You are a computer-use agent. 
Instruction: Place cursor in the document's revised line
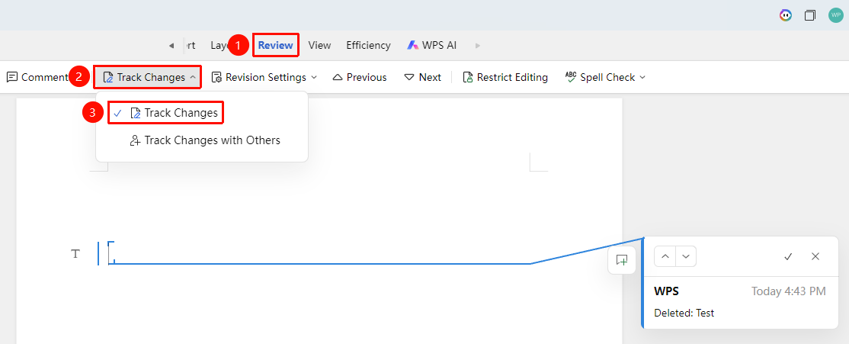pos(319,253)
